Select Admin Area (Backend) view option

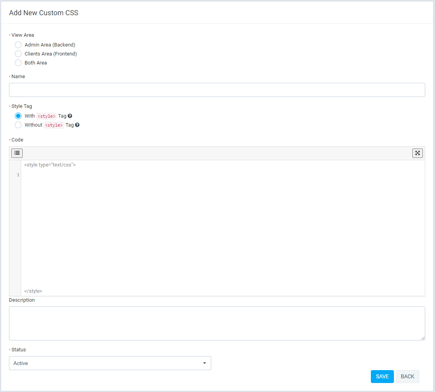[18, 45]
